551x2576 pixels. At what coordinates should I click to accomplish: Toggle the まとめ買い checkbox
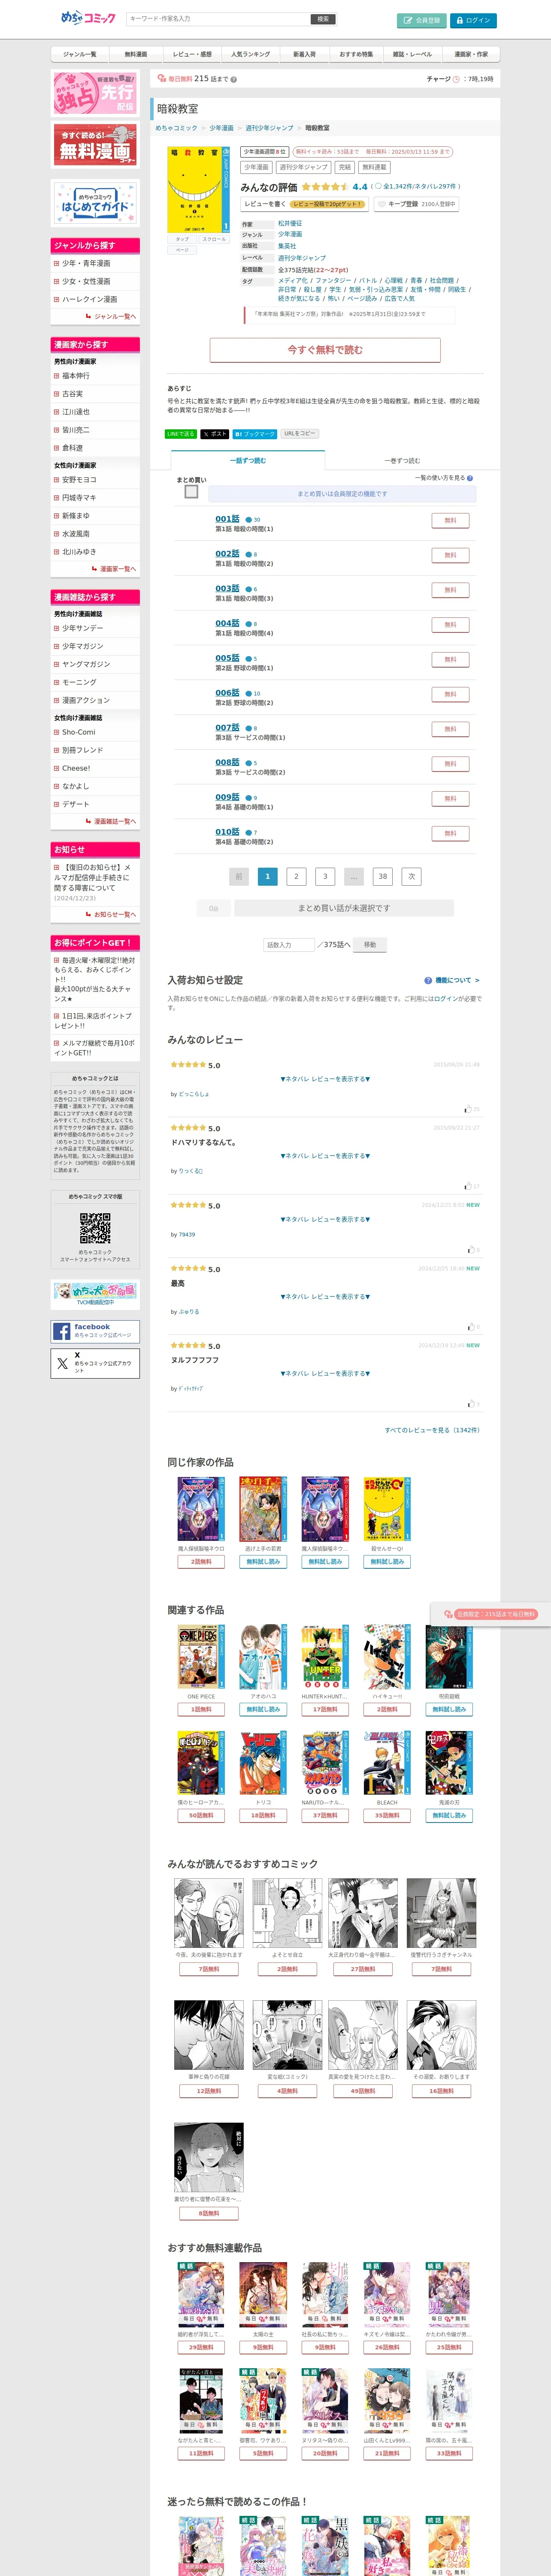point(191,492)
